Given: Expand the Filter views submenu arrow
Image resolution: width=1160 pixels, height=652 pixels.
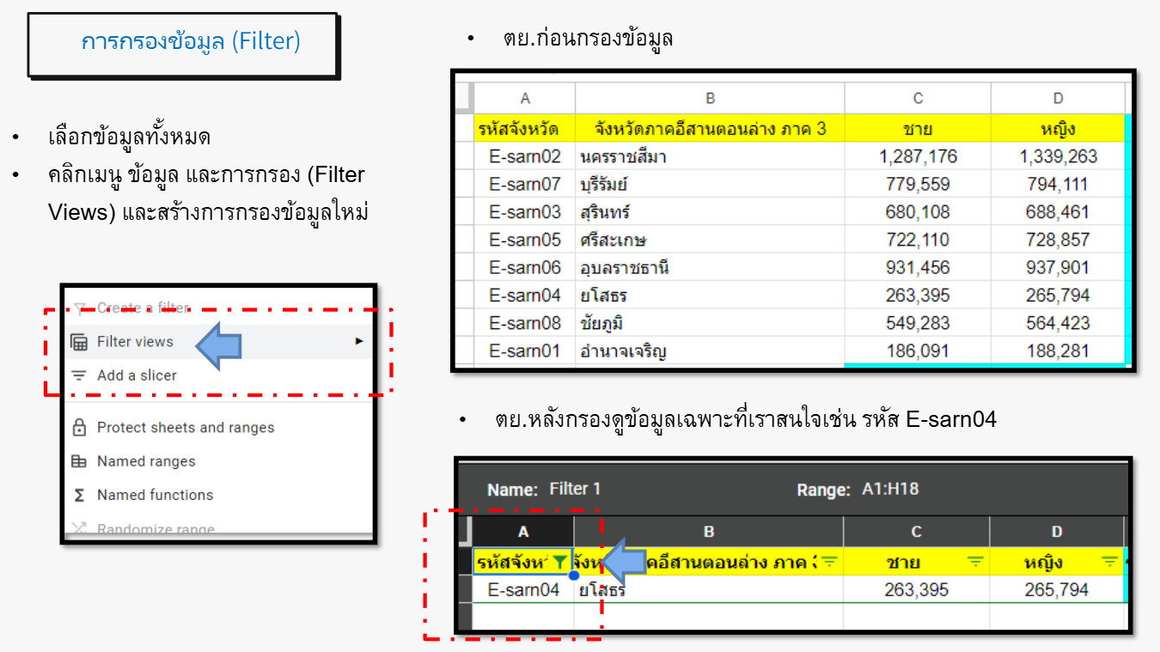Looking at the screenshot, I should tap(359, 342).
